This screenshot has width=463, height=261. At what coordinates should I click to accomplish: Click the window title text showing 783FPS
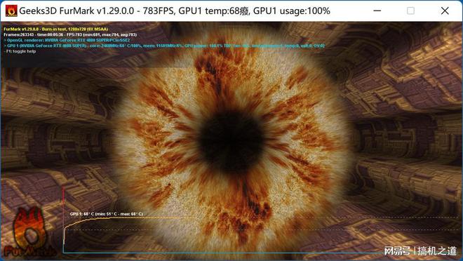[x=175, y=11]
